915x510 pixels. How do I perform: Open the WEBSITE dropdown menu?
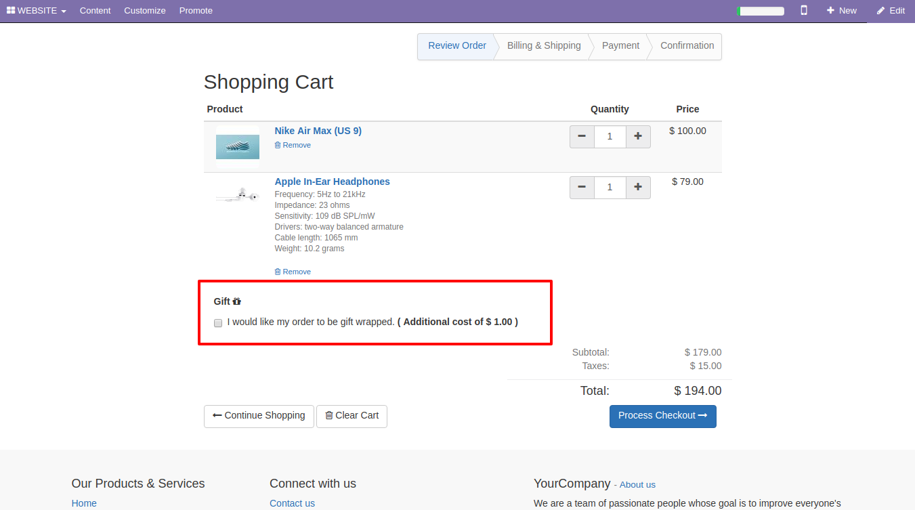click(37, 10)
